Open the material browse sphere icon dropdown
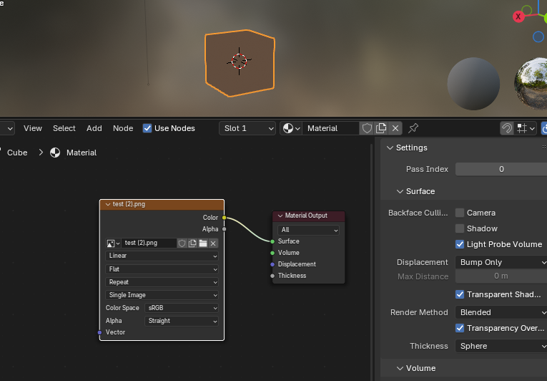The image size is (547, 381). (x=291, y=128)
